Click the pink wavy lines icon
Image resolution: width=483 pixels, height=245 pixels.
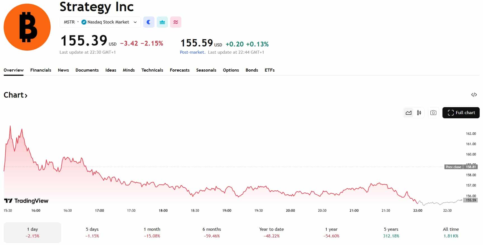pos(176,22)
